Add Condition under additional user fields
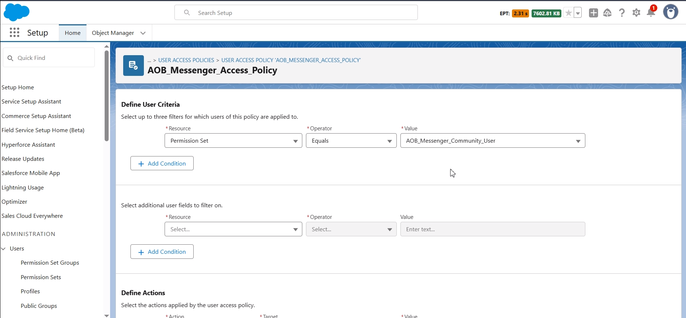The image size is (686, 318). pyautogui.click(x=162, y=252)
